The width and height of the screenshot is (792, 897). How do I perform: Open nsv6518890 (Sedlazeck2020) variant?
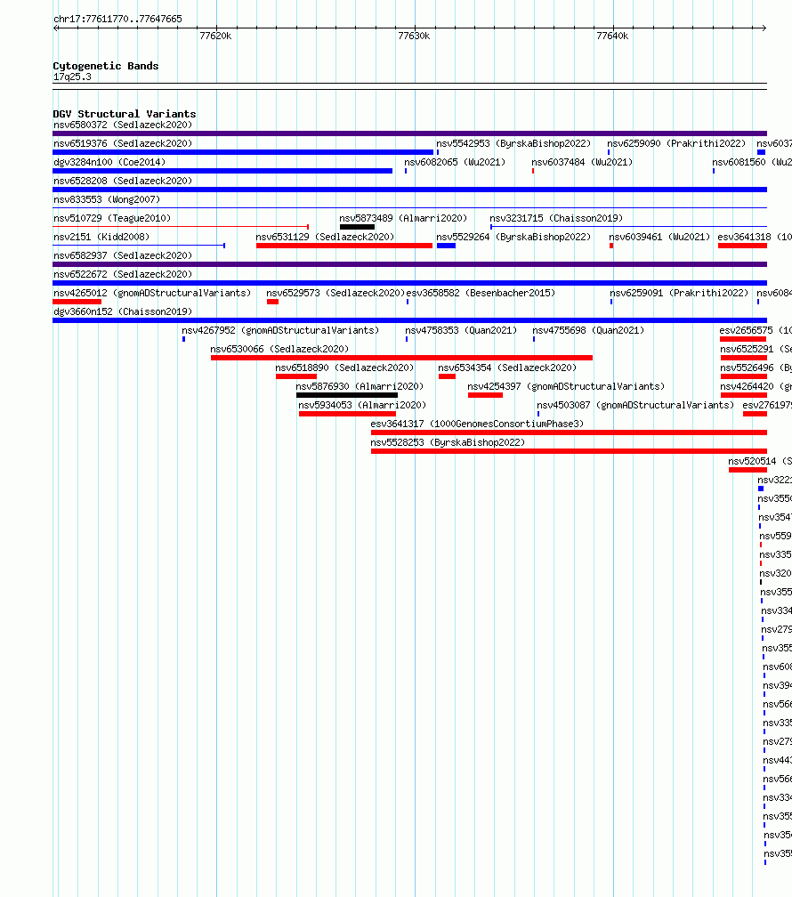[344, 368]
